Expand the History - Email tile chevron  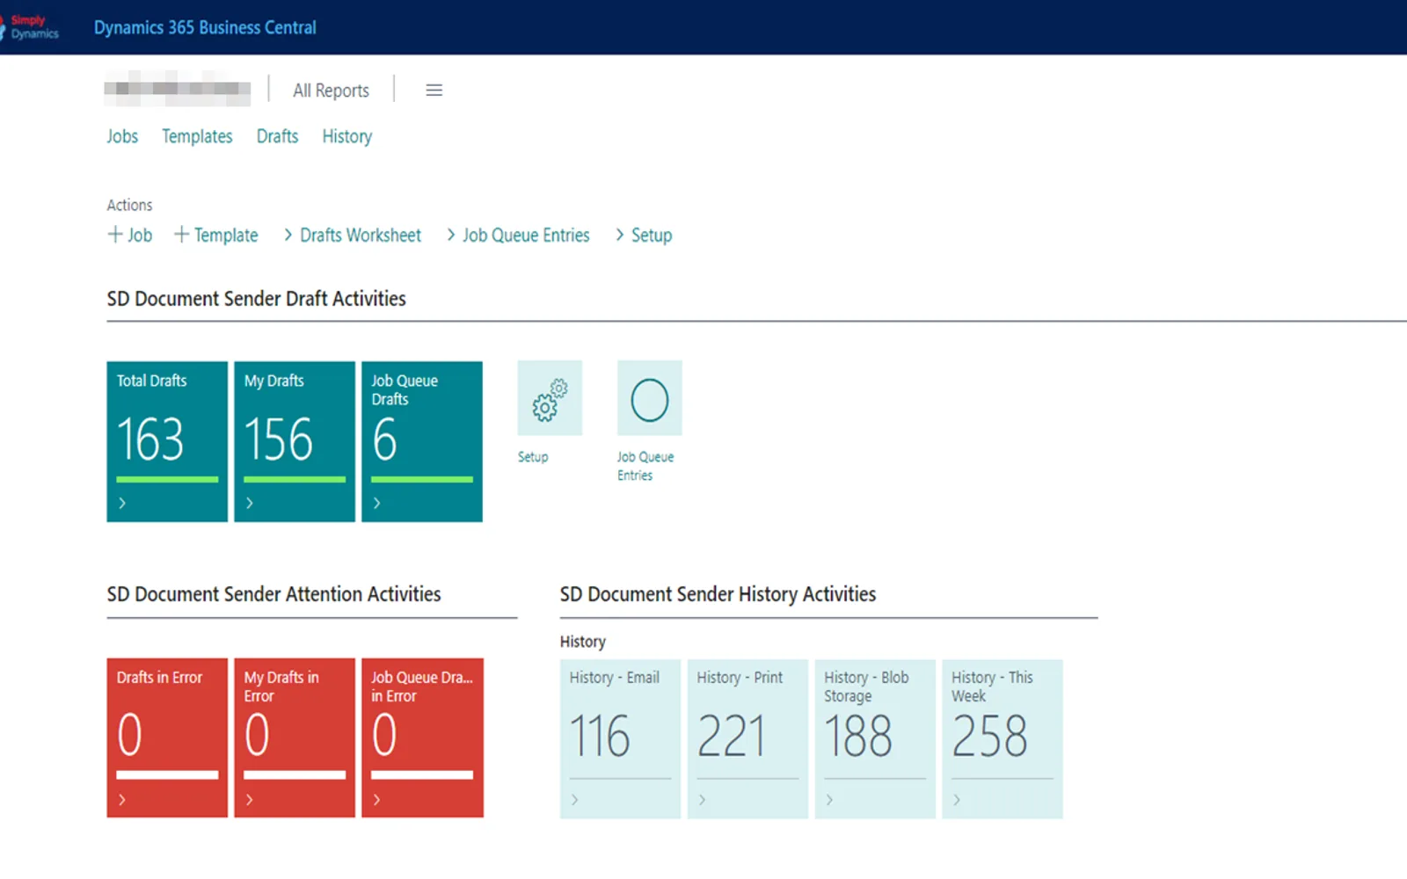(x=575, y=800)
